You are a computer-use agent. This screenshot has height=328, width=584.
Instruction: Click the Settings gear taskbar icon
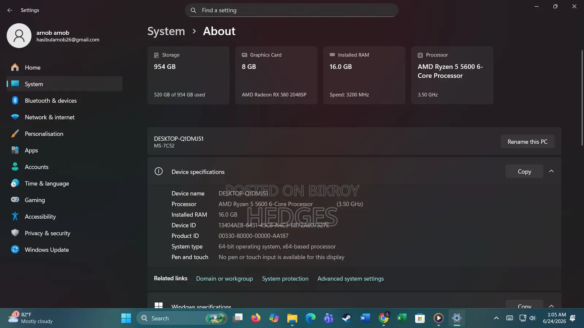457,318
